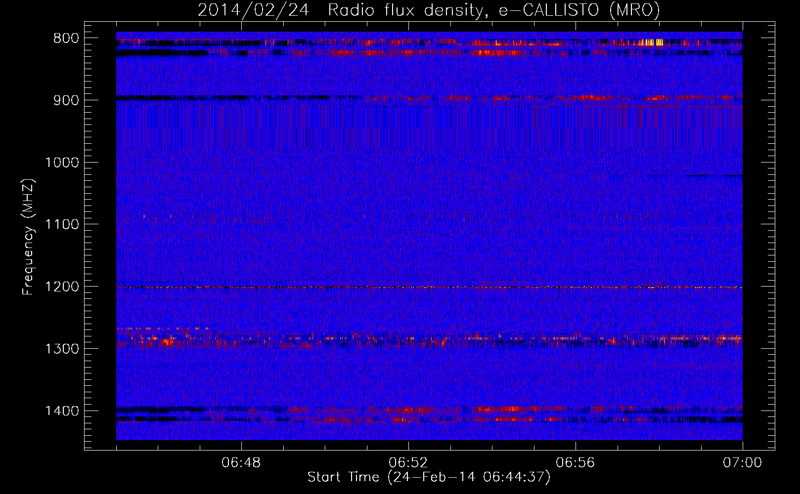Click the plot title '2014/02/24 Radio flux density, e-CALLISTO (MRO)'
This screenshot has width=800, height=494.
coord(429,10)
